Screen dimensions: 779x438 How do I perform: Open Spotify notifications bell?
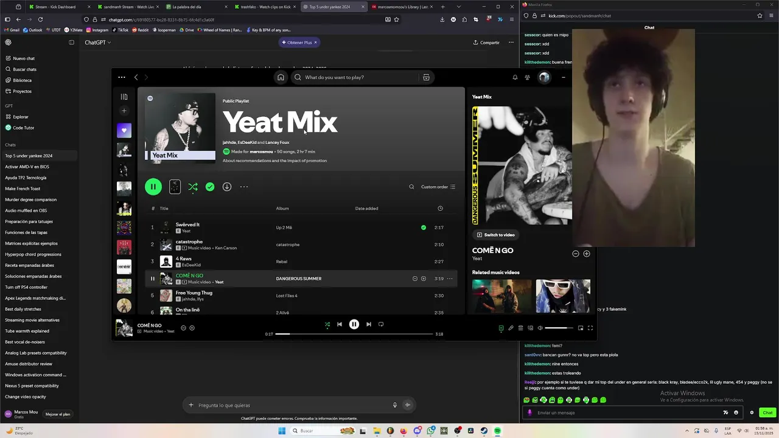pyautogui.click(x=515, y=77)
